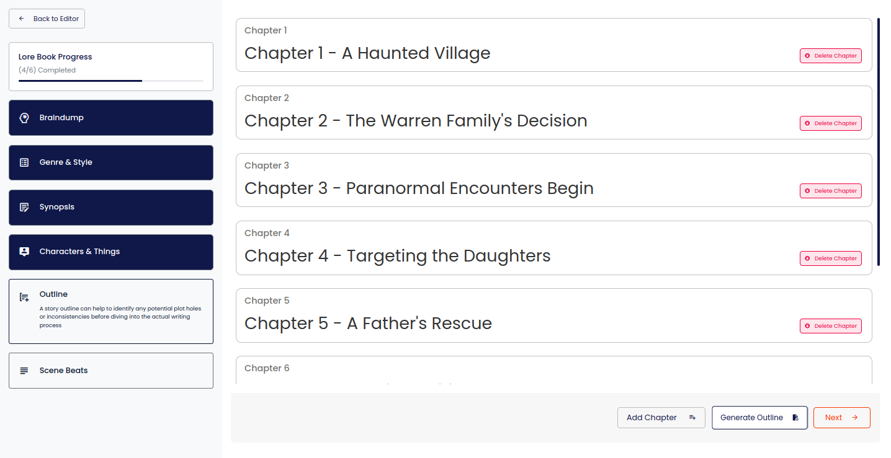Viewport: 891px width, 458px height.
Task: Navigate to the Scene Beats sidebar section
Action: point(110,370)
